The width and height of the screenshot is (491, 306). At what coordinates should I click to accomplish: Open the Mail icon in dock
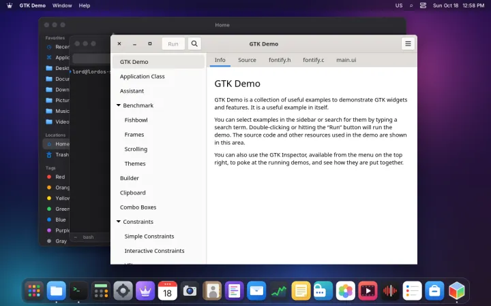coord(256,291)
